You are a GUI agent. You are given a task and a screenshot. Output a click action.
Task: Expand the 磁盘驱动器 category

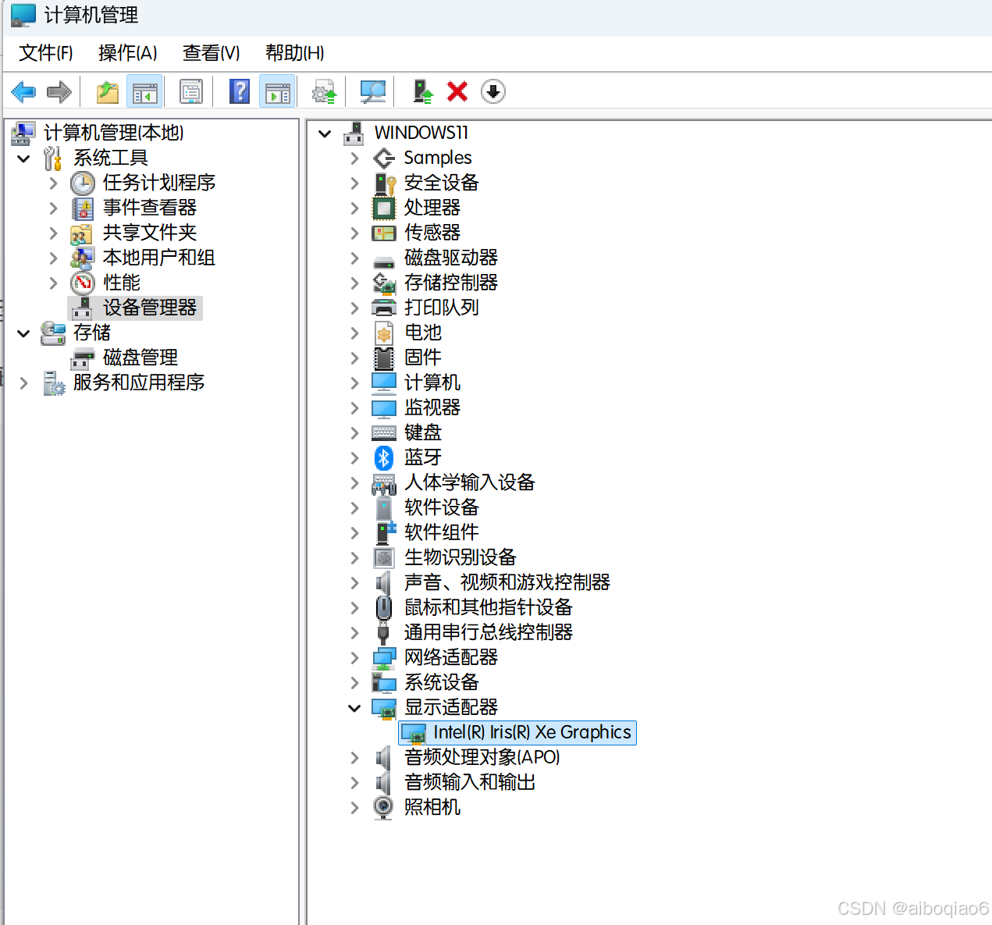[355, 258]
